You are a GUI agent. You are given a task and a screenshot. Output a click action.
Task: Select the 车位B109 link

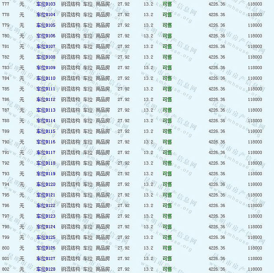[46, 68]
